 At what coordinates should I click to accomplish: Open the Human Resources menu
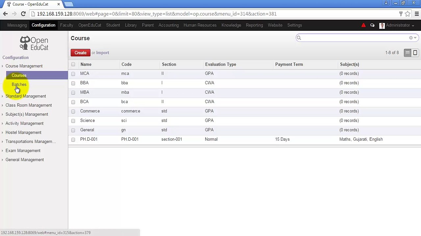tap(200, 25)
